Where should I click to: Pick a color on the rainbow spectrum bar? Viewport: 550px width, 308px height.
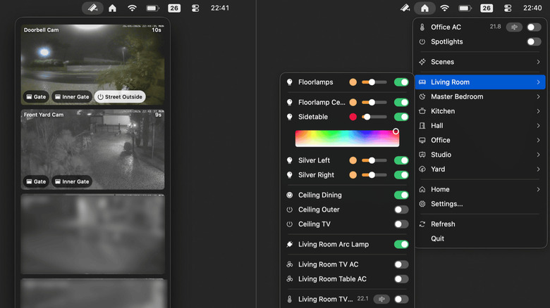pos(347,139)
